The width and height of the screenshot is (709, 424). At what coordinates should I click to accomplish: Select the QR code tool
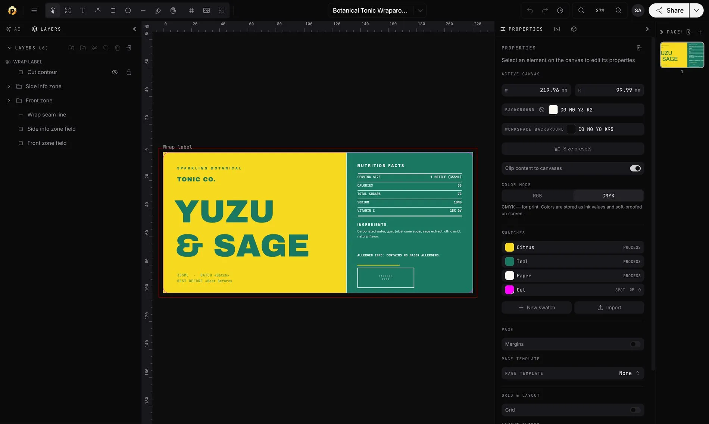click(x=222, y=10)
